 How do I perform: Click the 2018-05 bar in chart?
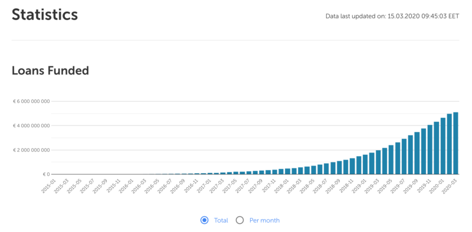click(313, 170)
